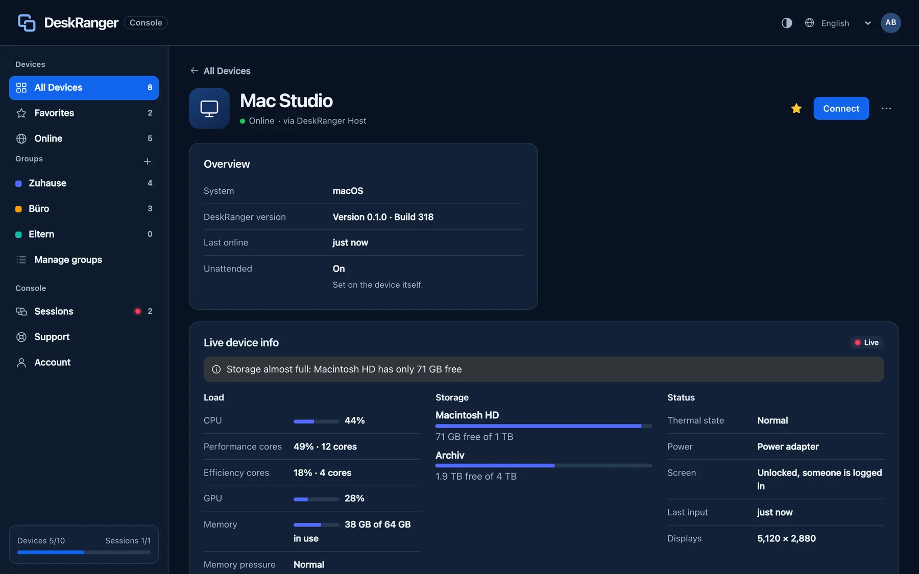919x574 pixels.
Task: Open the Eltern group
Action: pyautogui.click(x=84, y=234)
